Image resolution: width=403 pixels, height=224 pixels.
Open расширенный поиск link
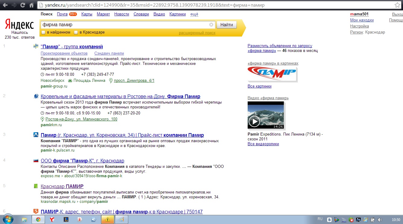(x=197, y=33)
